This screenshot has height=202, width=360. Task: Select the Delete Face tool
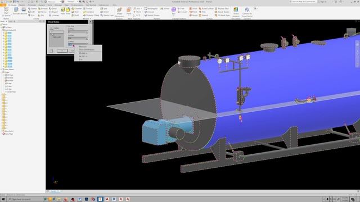click(107, 15)
